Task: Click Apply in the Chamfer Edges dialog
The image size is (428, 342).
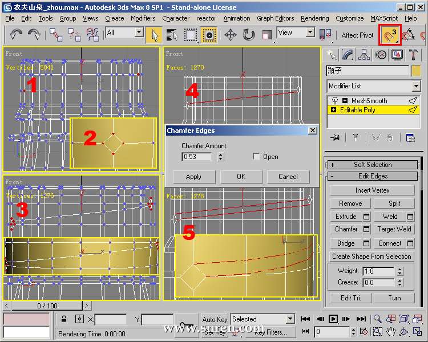Action: 193,177
